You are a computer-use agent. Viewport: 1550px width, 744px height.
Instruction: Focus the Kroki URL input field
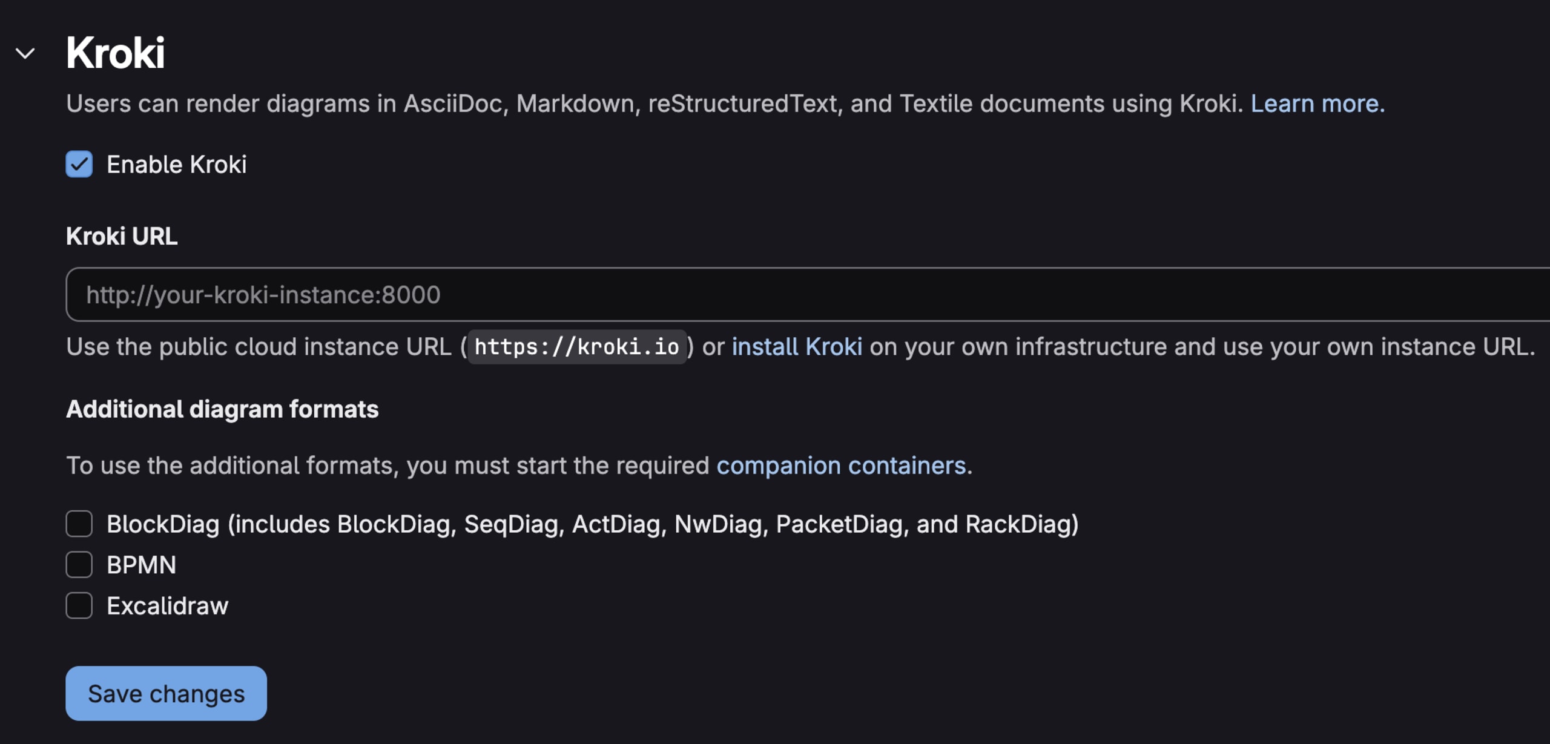(787, 295)
